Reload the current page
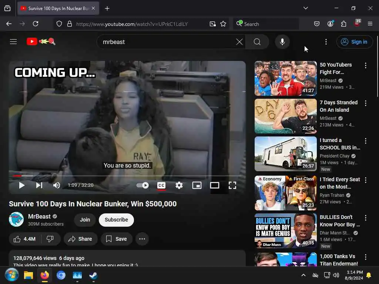 (x=36, y=24)
